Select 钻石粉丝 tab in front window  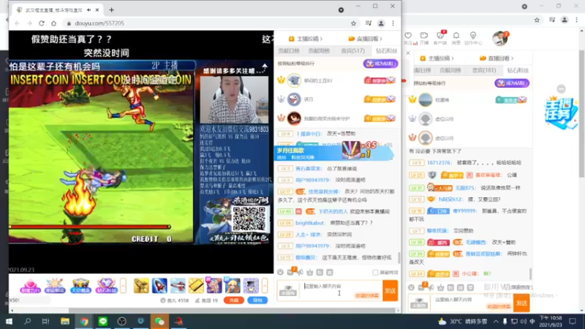[x=386, y=50]
